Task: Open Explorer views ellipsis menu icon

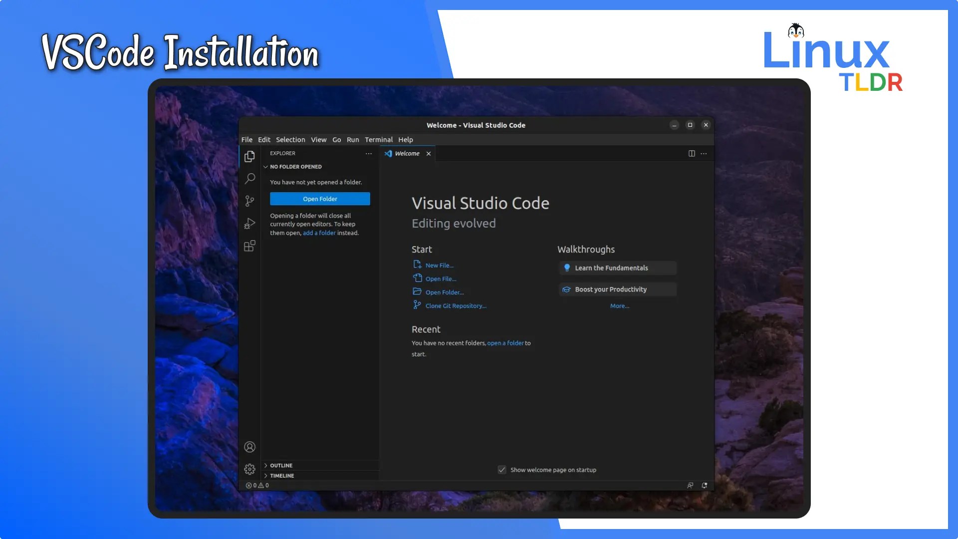Action: tap(369, 153)
